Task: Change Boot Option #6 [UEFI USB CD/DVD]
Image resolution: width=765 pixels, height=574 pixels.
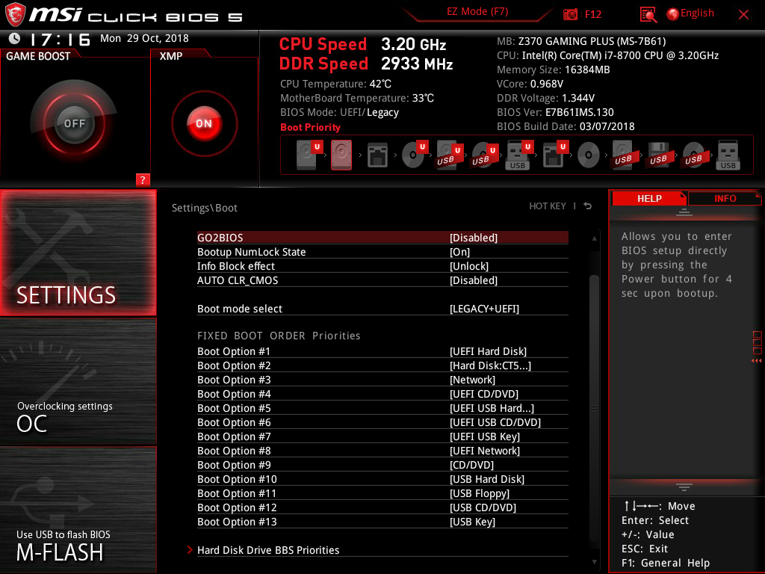Action: click(x=495, y=422)
